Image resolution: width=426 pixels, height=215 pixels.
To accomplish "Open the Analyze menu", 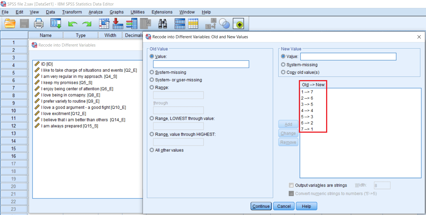I will [x=95, y=12].
